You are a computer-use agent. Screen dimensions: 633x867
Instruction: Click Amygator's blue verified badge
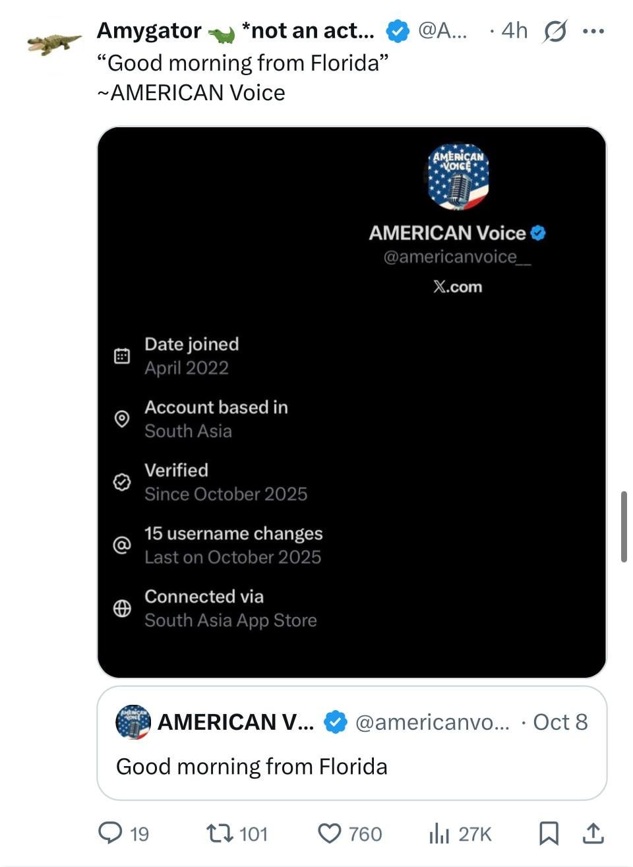tap(397, 31)
